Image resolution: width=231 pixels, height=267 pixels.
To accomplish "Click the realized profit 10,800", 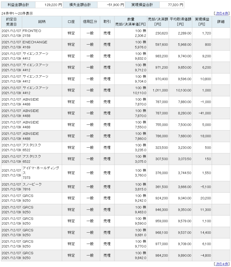I will [205, 79].
